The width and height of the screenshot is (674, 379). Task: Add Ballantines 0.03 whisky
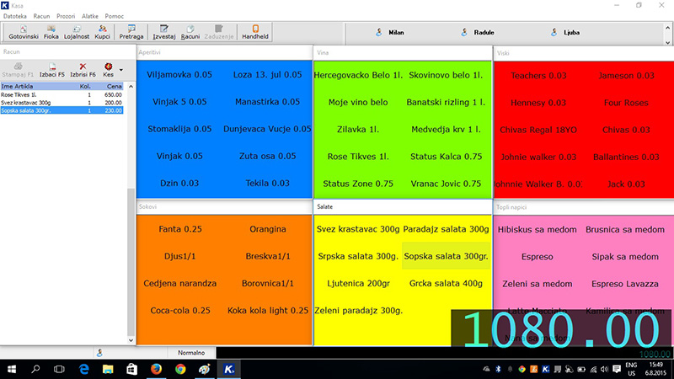(626, 157)
